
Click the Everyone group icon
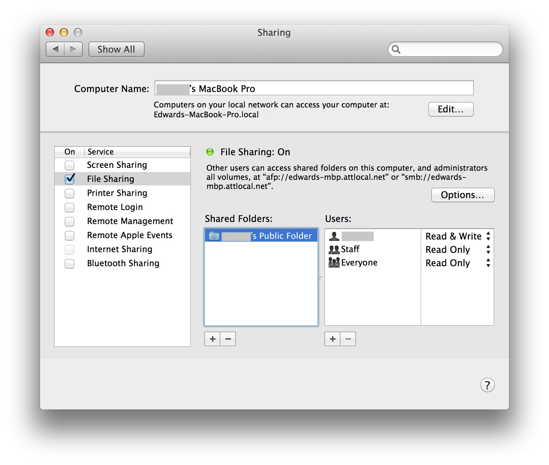point(334,262)
